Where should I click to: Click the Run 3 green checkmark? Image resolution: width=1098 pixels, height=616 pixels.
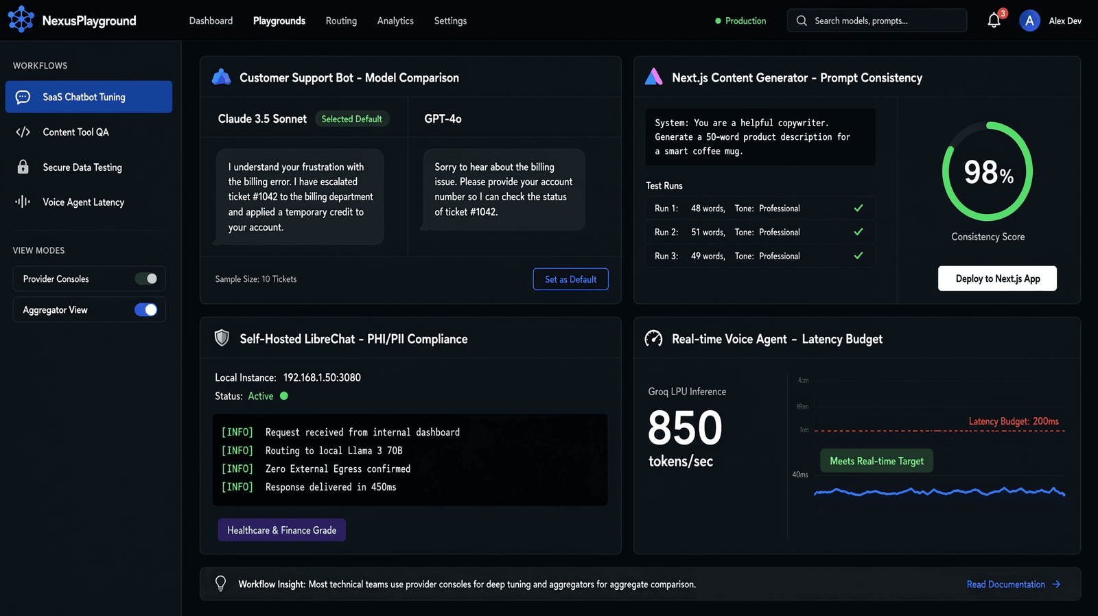[858, 256]
